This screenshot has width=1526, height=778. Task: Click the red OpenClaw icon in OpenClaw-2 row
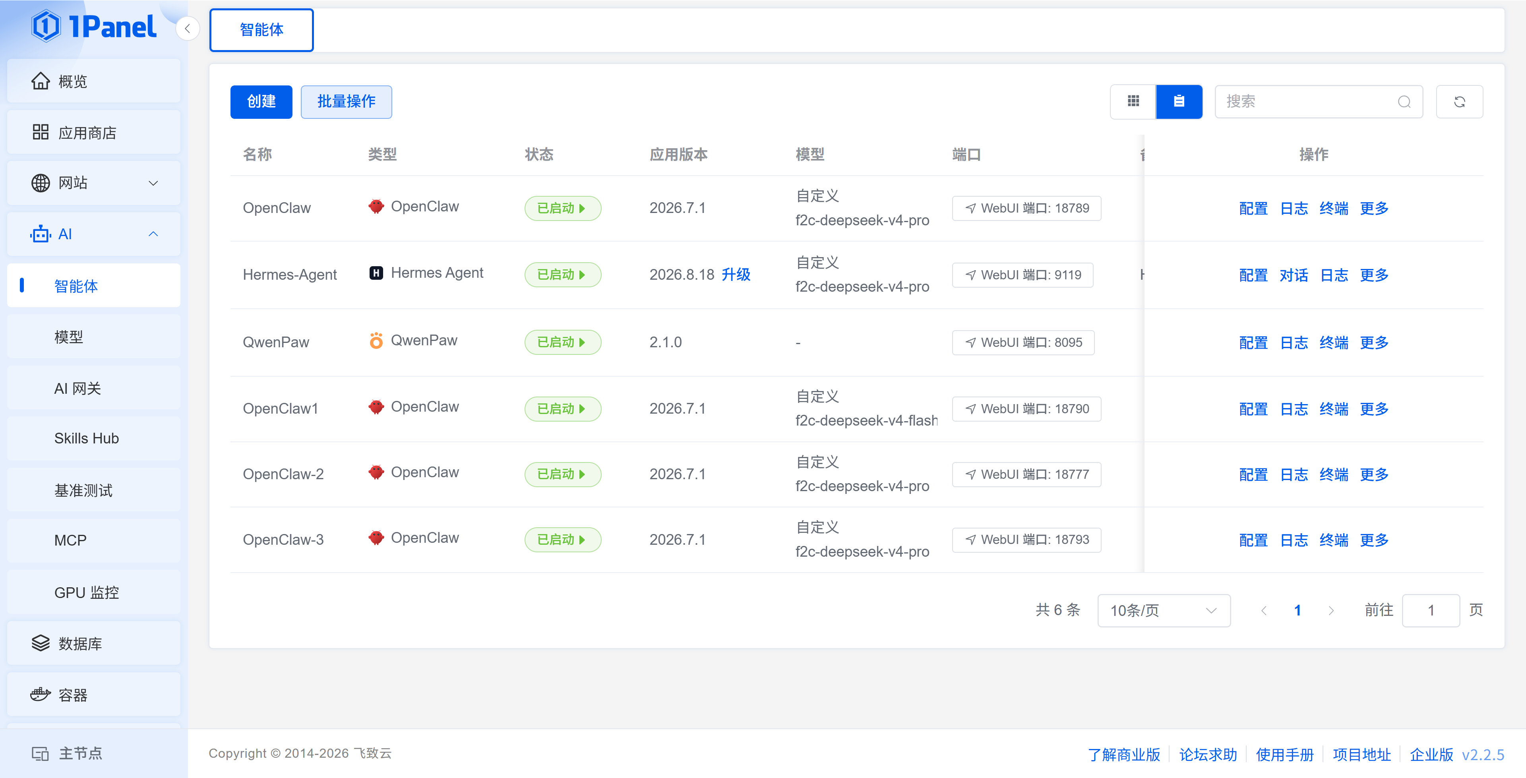[376, 472]
